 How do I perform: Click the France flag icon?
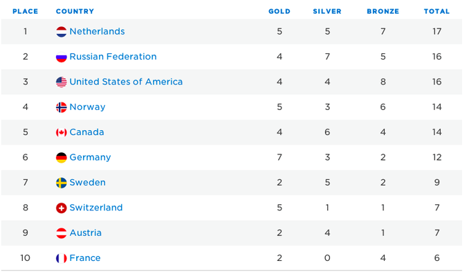pyautogui.click(x=61, y=258)
